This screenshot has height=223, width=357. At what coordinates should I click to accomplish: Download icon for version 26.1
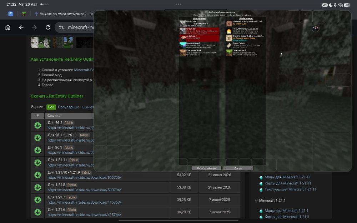[37, 150]
